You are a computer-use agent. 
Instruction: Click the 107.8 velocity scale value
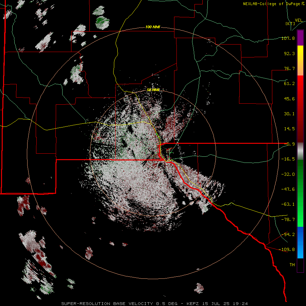click(x=288, y=38)
